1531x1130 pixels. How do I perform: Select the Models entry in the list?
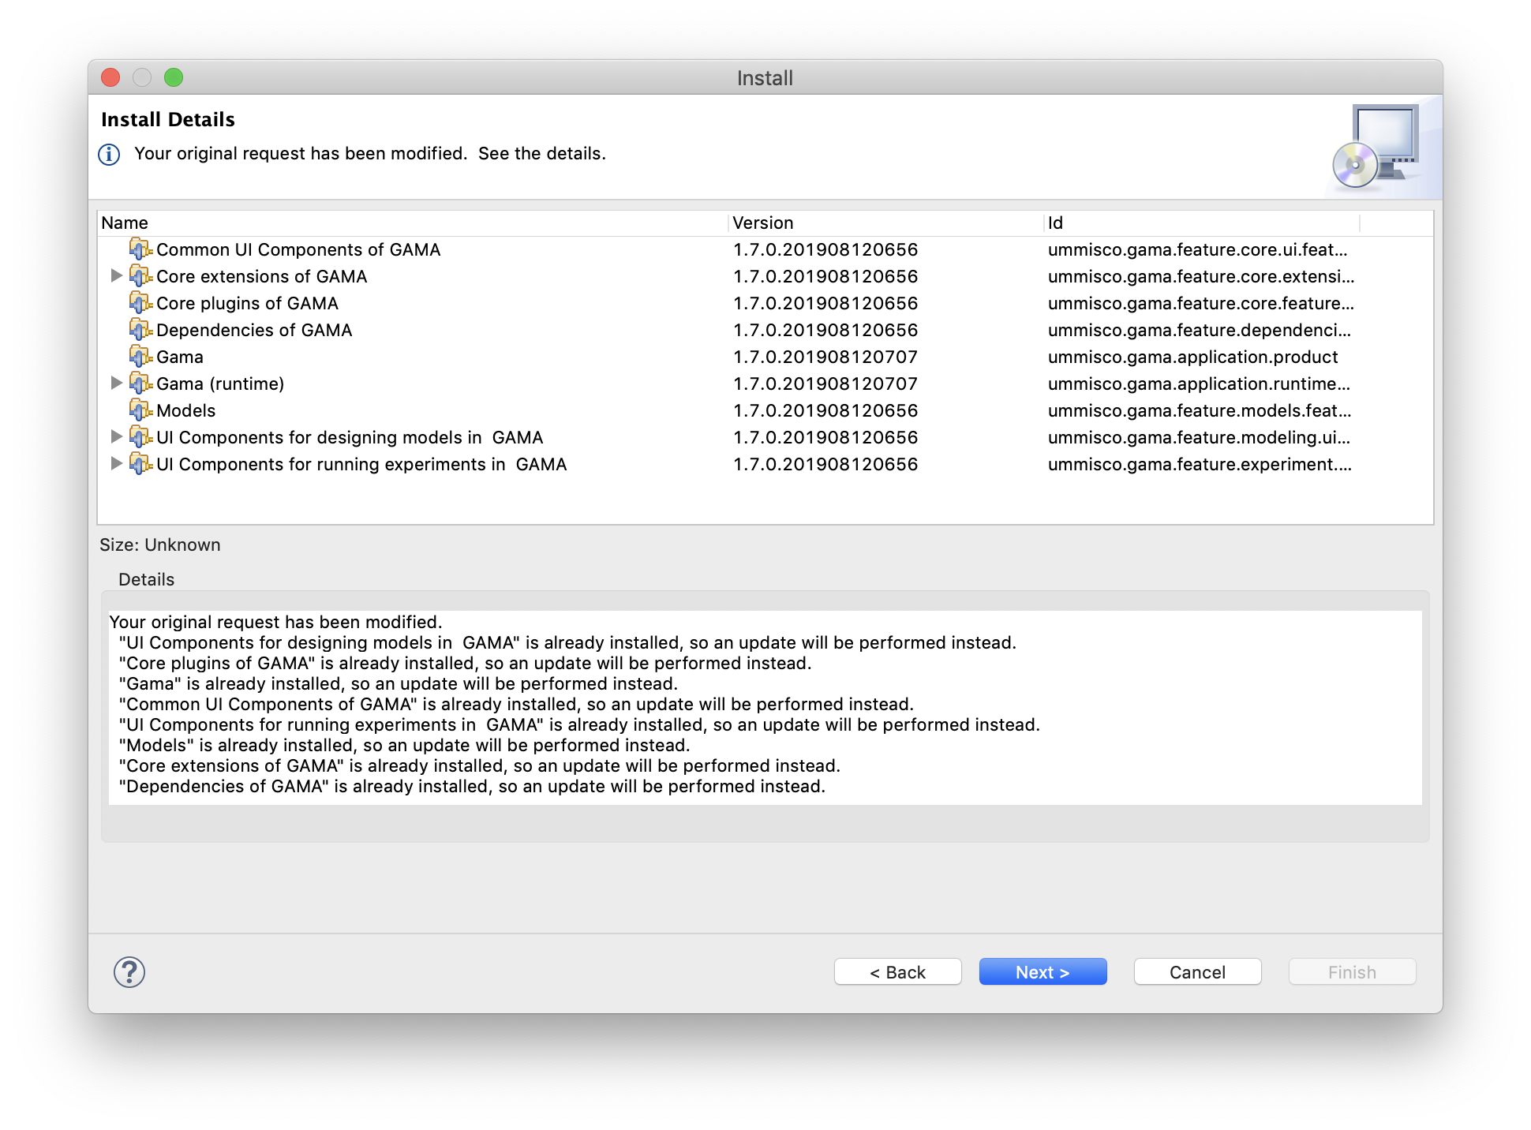185,410
